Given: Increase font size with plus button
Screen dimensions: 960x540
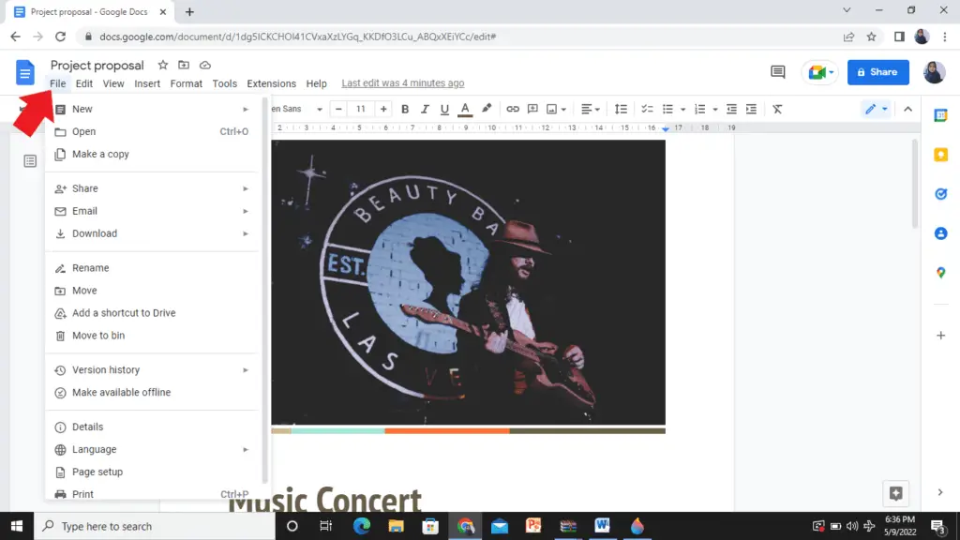Looking at the screenshot, I should click(x=383, y=109).
